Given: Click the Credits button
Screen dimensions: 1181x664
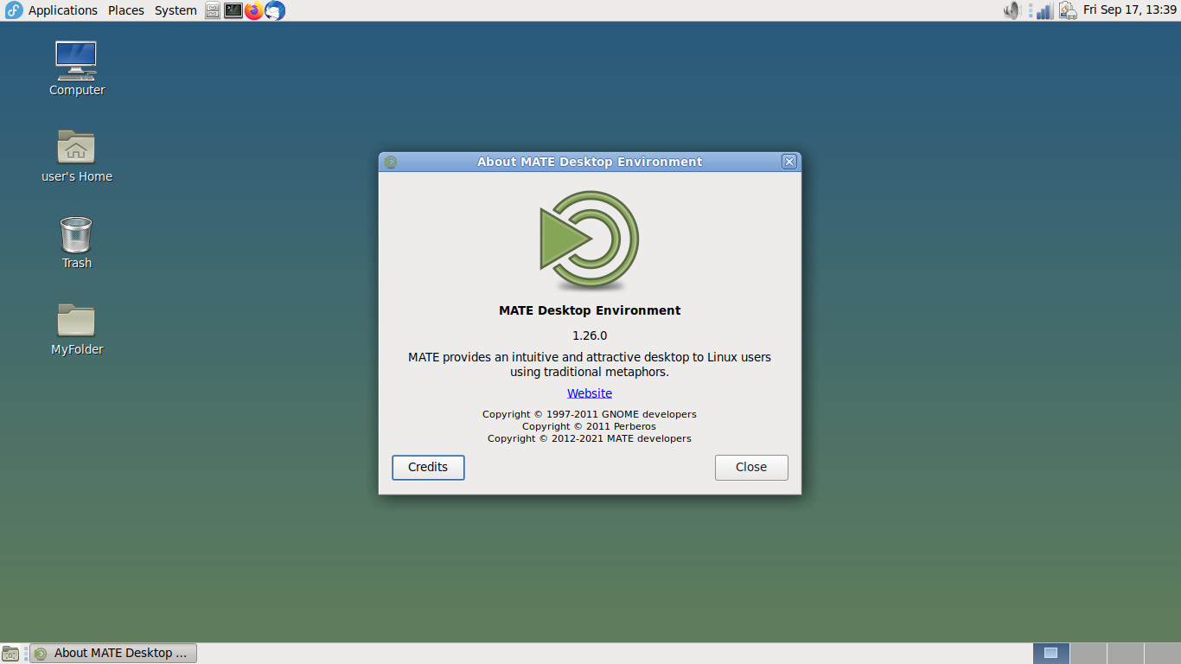Looking at the screenshot, I should (x=428, y=468).
